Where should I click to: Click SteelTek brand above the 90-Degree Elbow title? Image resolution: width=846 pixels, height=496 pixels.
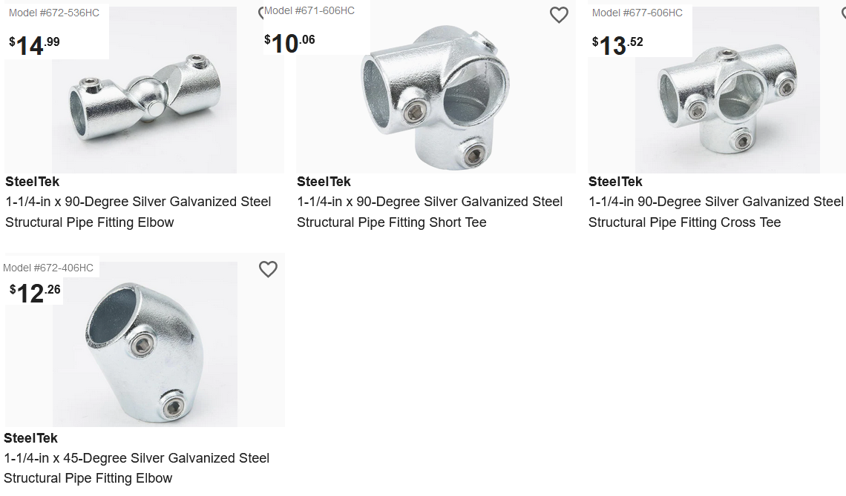(32, 182)
